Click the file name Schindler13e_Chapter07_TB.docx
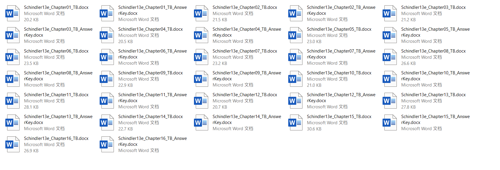The height and width of the screenshot is (170, 500). [x=245, y=51]
